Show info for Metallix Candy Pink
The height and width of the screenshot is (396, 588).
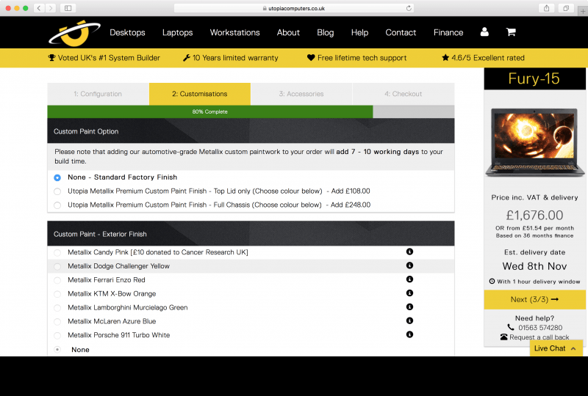click(x=409, y=252)
